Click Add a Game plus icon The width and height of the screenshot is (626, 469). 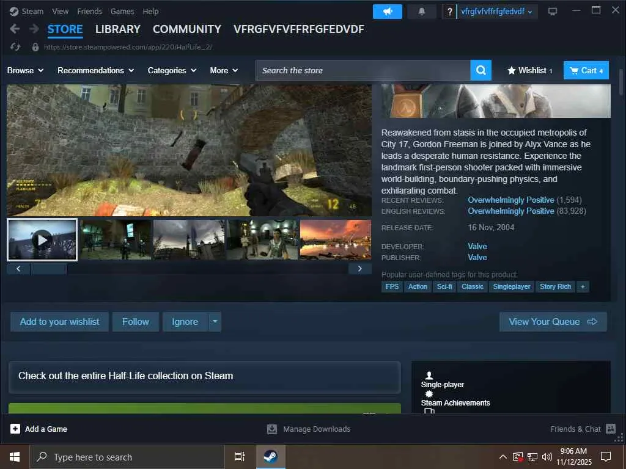(15, 429)
